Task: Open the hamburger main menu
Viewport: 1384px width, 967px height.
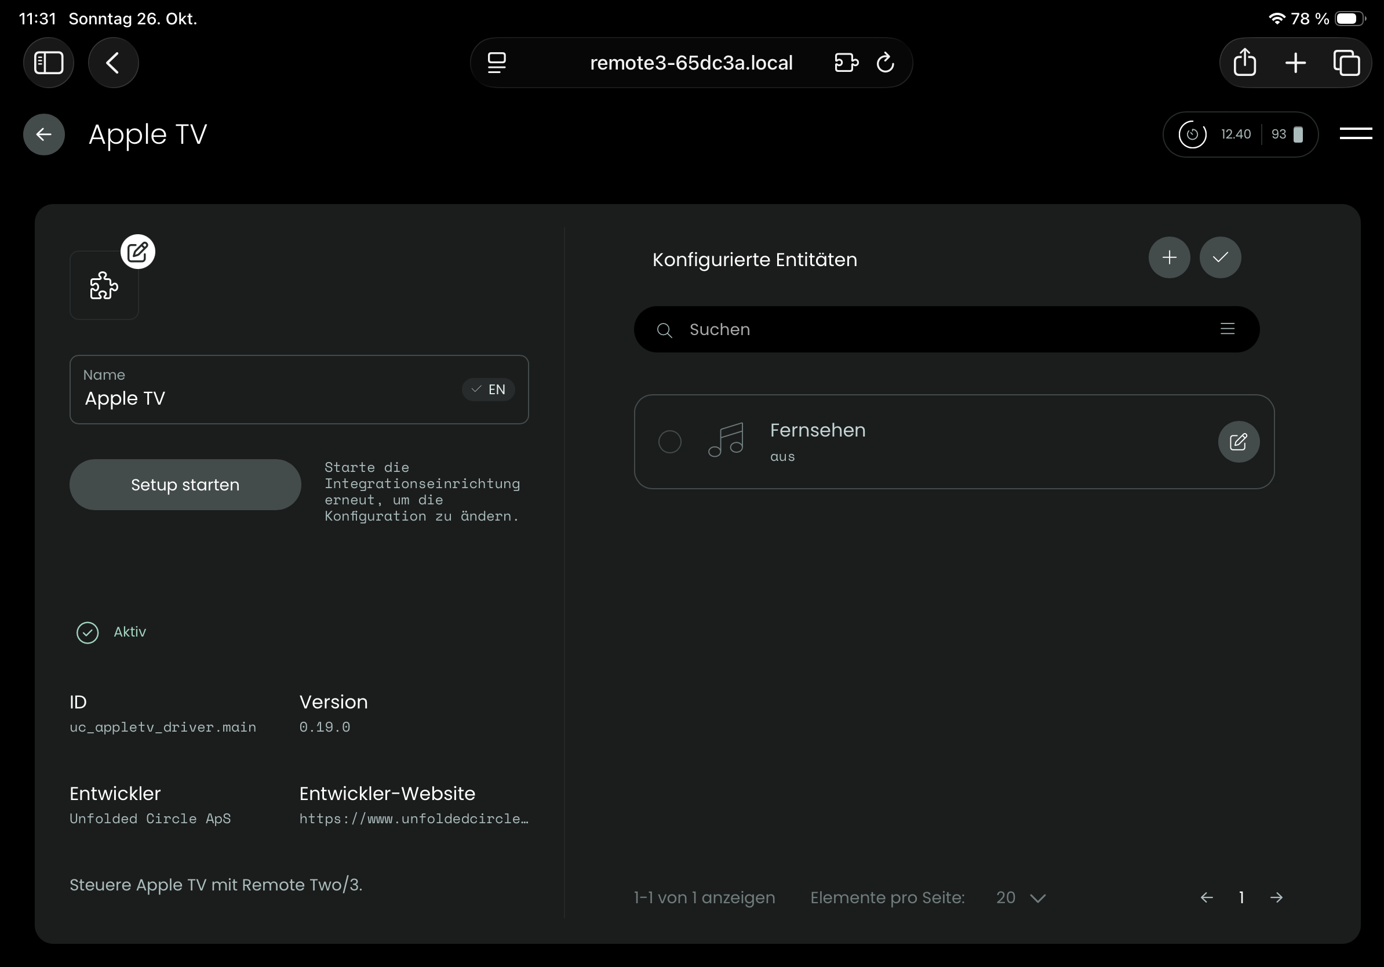Action: [x=1355, y=134]
